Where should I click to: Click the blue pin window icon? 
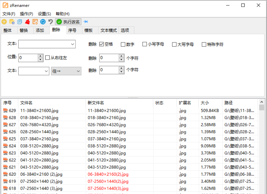tap(85, 22)
